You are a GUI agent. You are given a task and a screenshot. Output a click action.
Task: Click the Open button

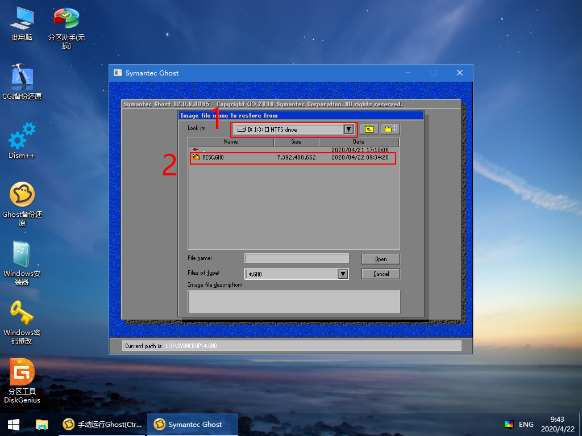tap(381, 259)
